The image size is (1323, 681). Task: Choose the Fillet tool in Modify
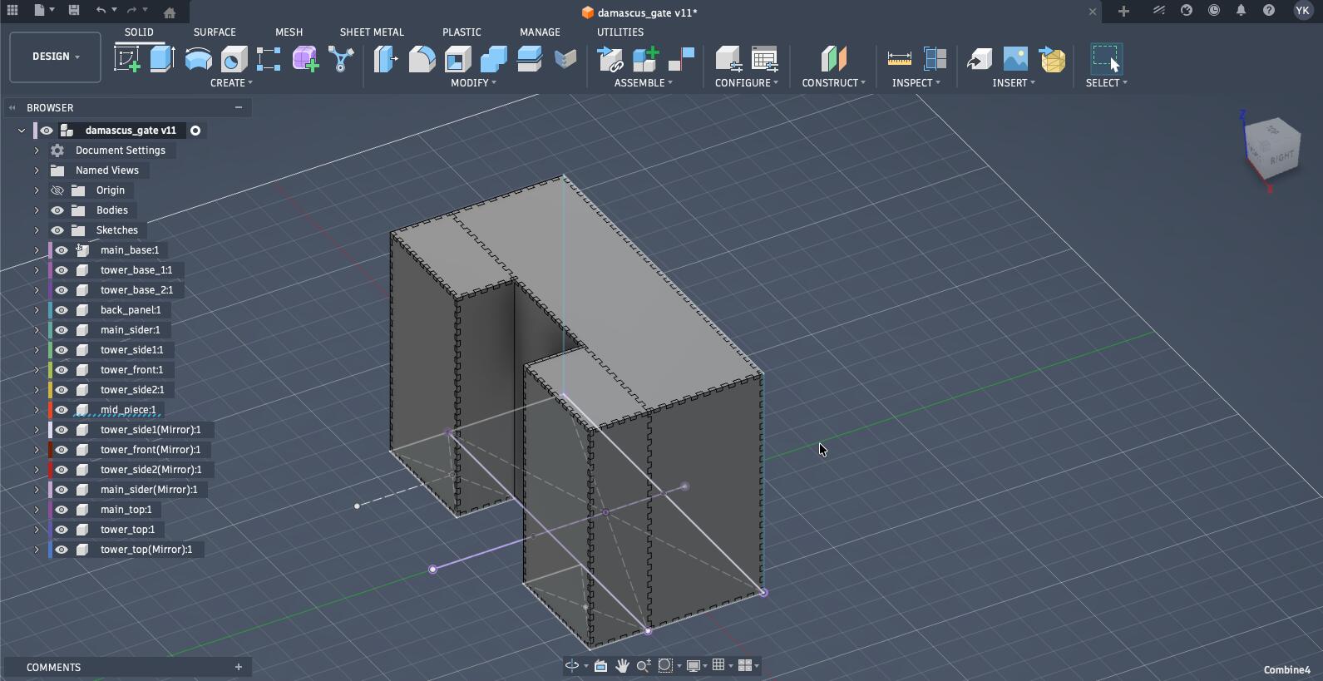click(x=422, y=59)
